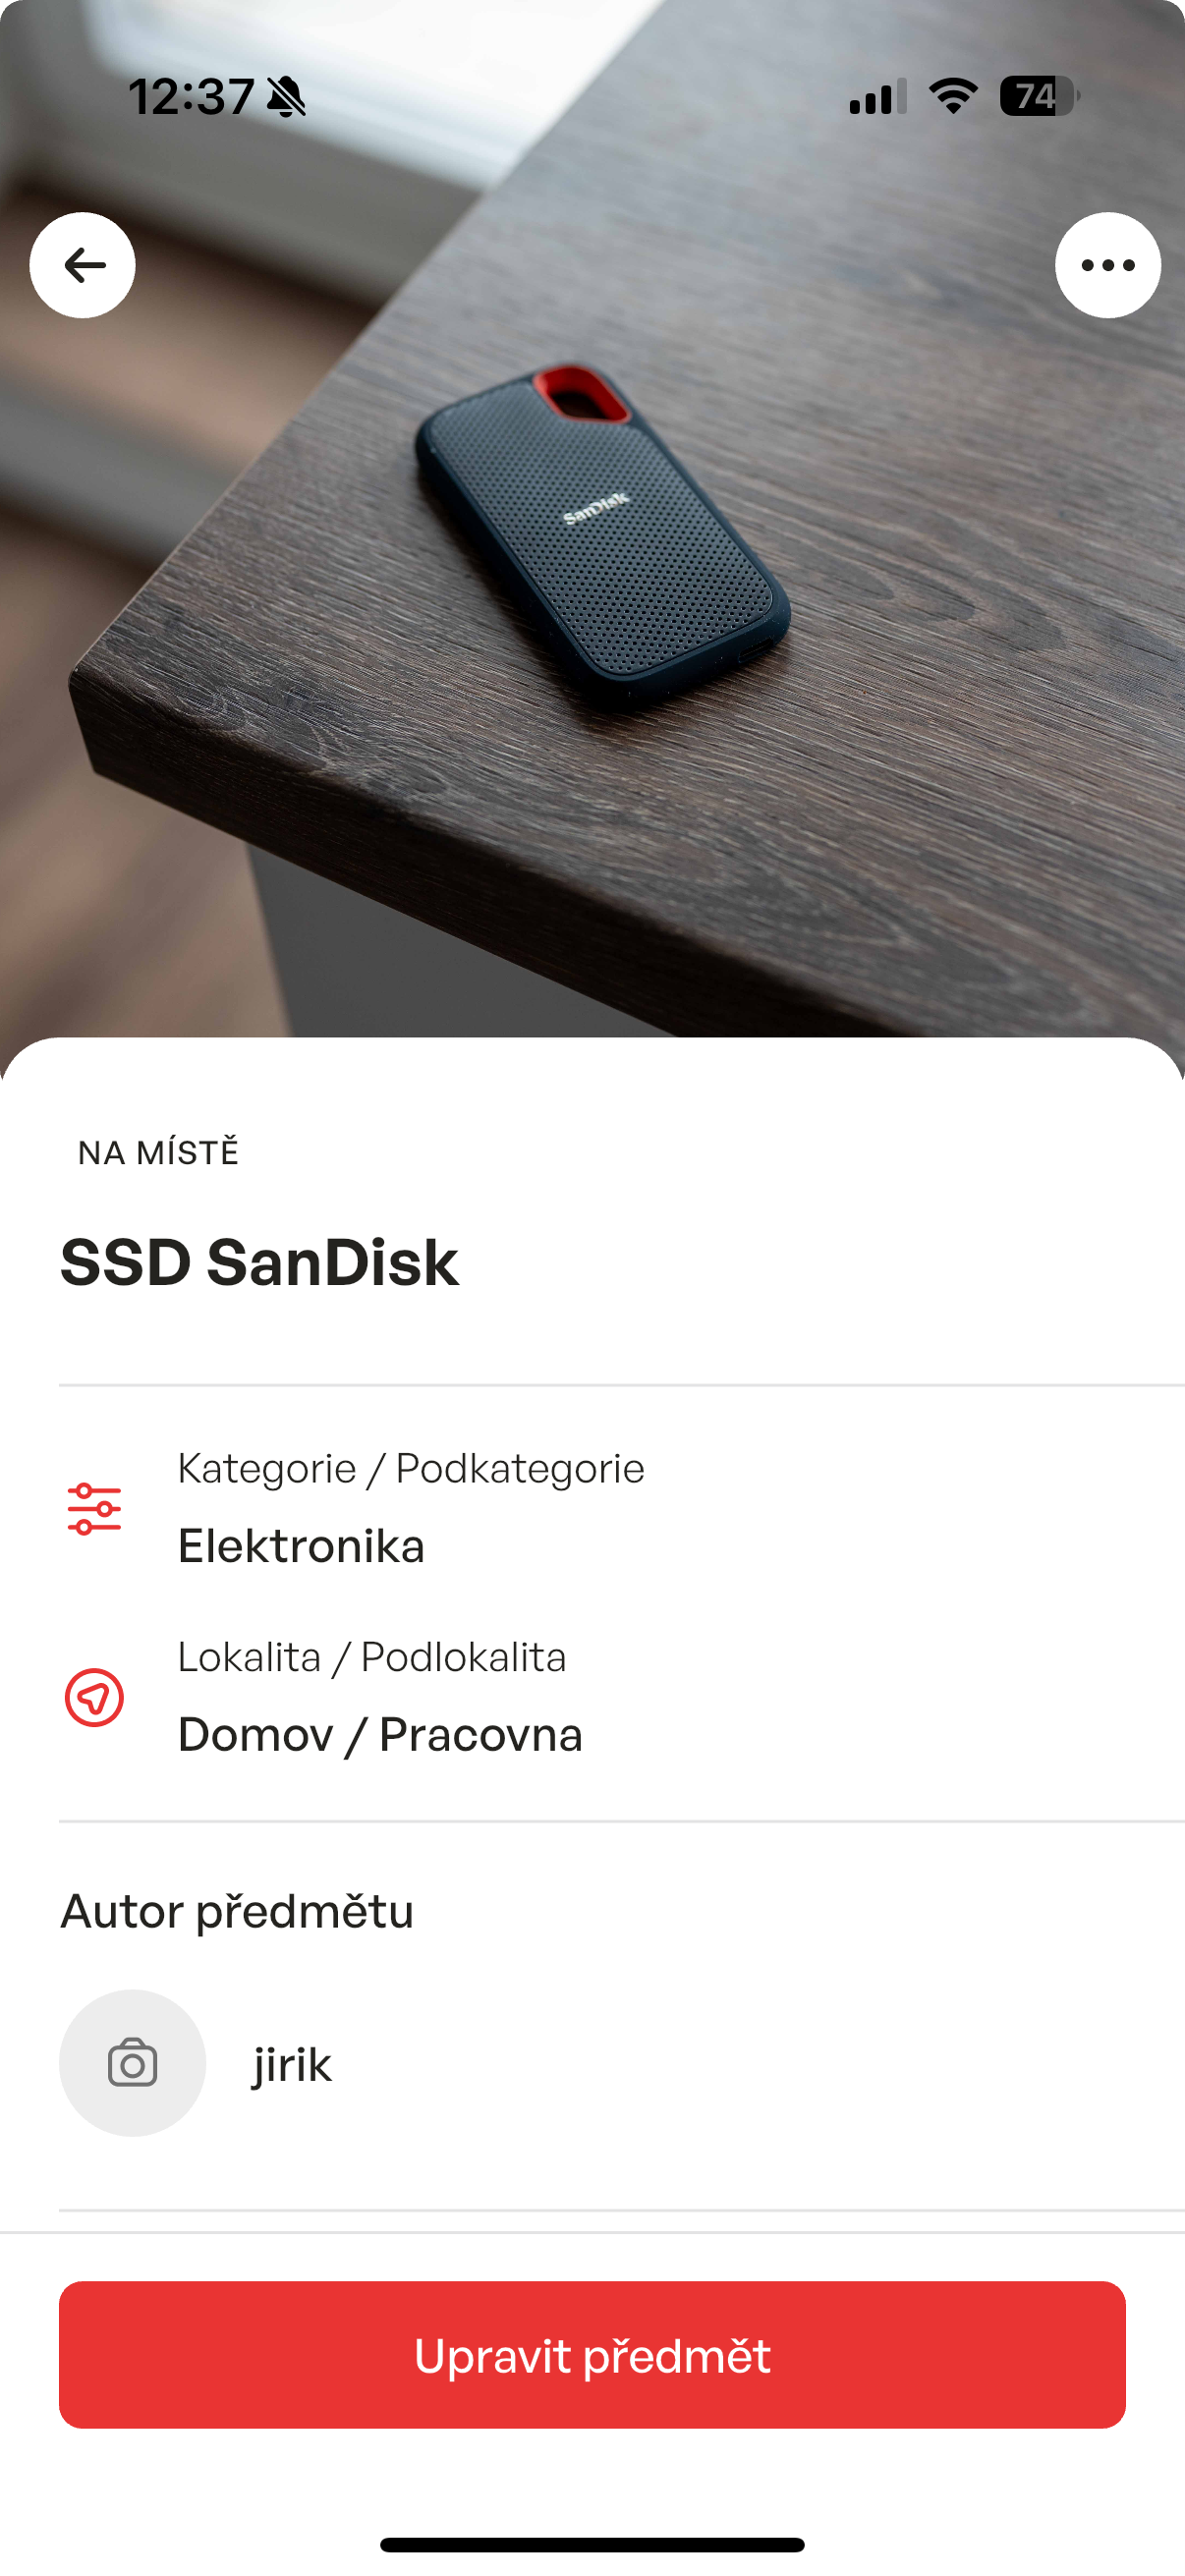Screen dimensions: 1185x2576
Task: Tap the SSD SanDisk title
Action: coord(260,1262)
